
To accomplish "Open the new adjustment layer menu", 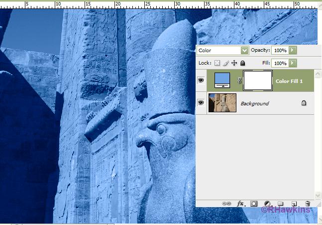I will (267, 204).
